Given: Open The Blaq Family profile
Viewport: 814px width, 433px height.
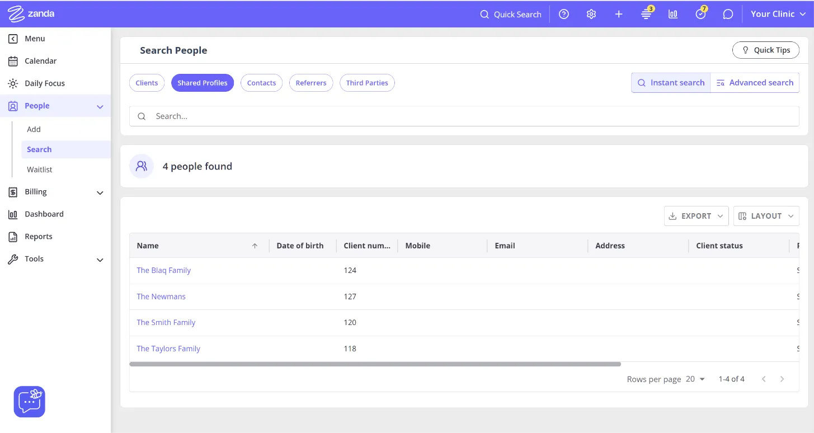Looking at the screenshot, I should pyautogui.click(x=164, y=270).
